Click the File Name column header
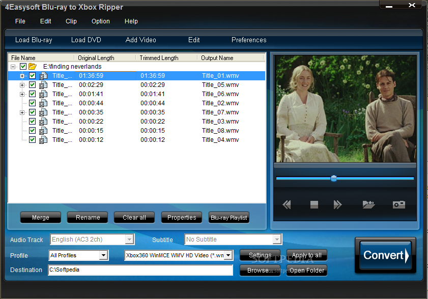 tap(41, 58)
